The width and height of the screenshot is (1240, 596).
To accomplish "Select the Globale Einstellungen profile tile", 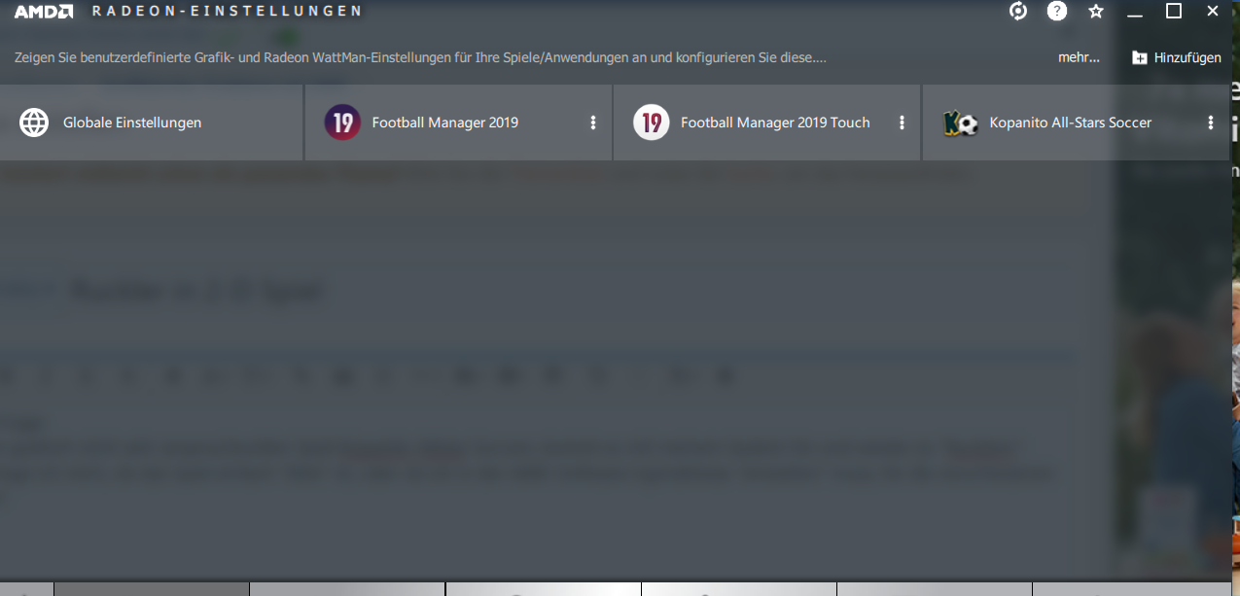I will pos(151,123).
